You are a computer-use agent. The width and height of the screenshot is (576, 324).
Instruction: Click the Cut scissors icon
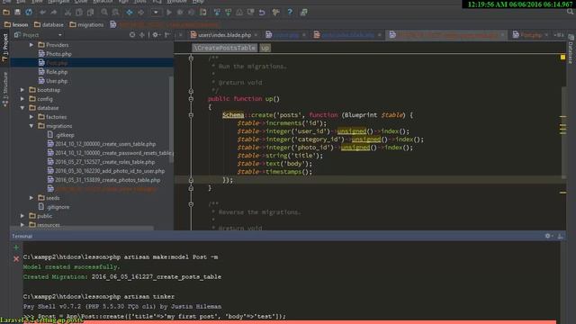(x=67, y=13)
